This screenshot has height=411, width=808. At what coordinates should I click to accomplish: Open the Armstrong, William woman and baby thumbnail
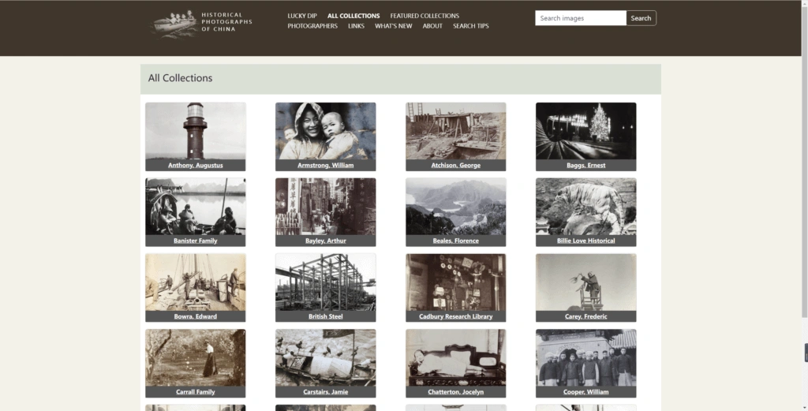pos(326,131)
